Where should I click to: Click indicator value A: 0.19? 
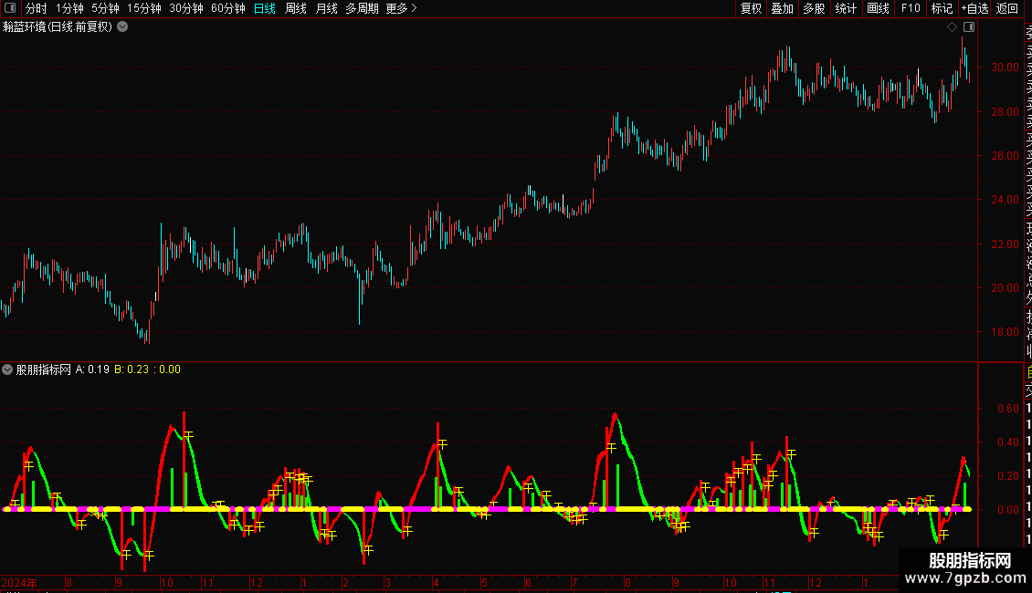point(92,369)
